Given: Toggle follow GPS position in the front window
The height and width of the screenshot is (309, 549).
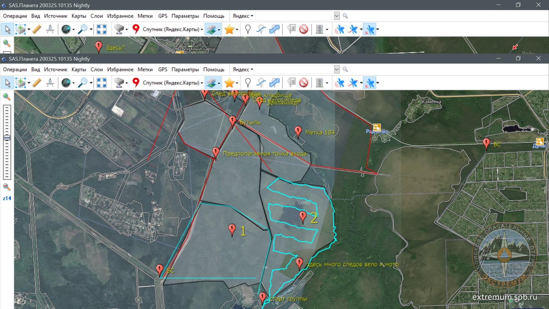Looking at the screenshot, I should click(x=370, y=83).
